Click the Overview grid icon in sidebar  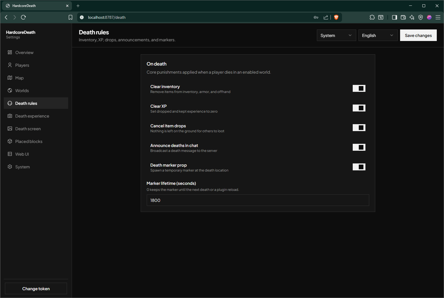coord(10,52)
